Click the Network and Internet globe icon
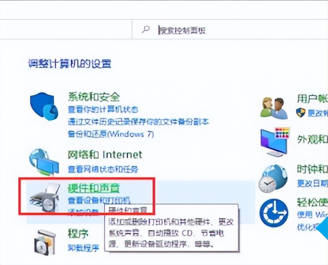328x265 pixels. (44, 162)
